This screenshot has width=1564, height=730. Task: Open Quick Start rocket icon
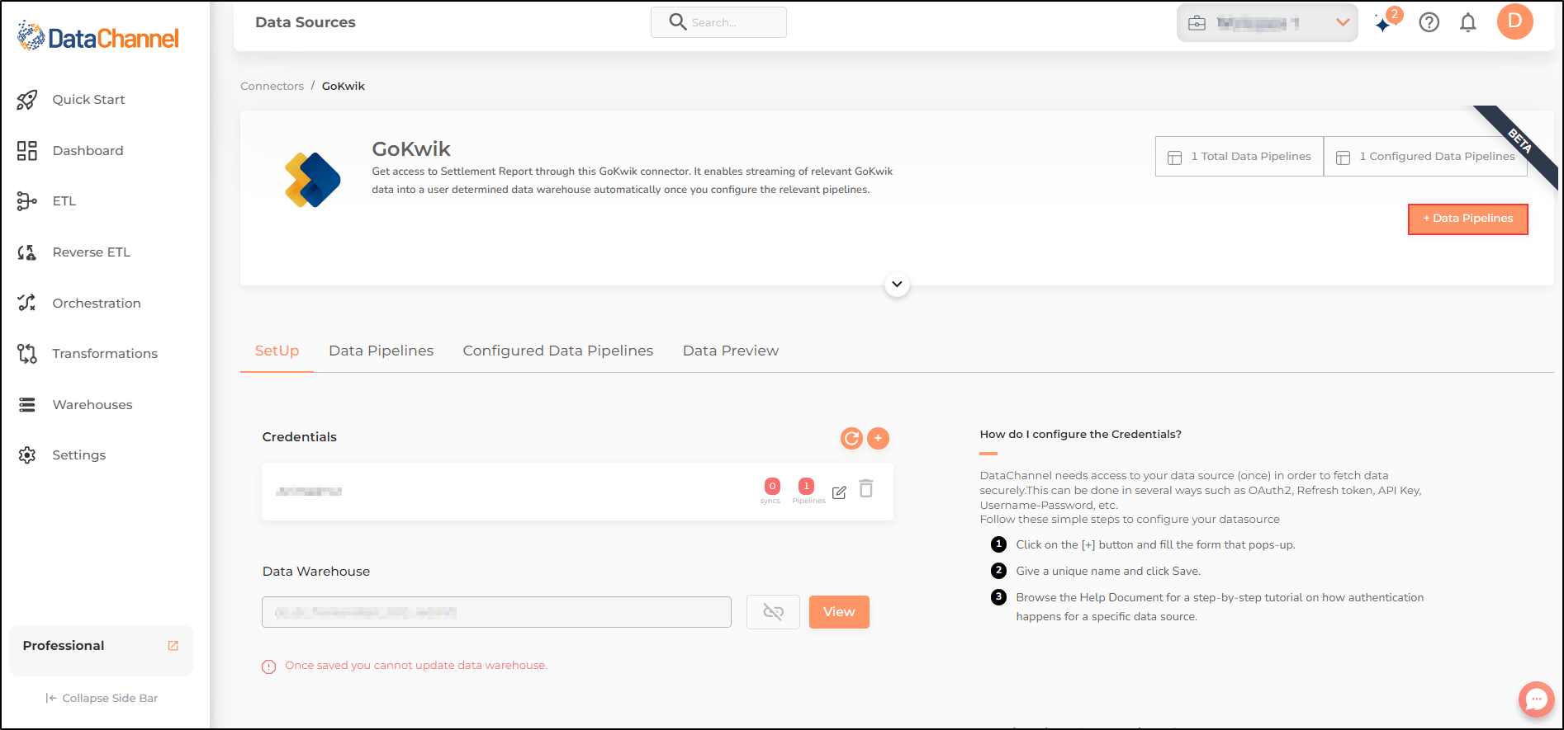[27, 100]
